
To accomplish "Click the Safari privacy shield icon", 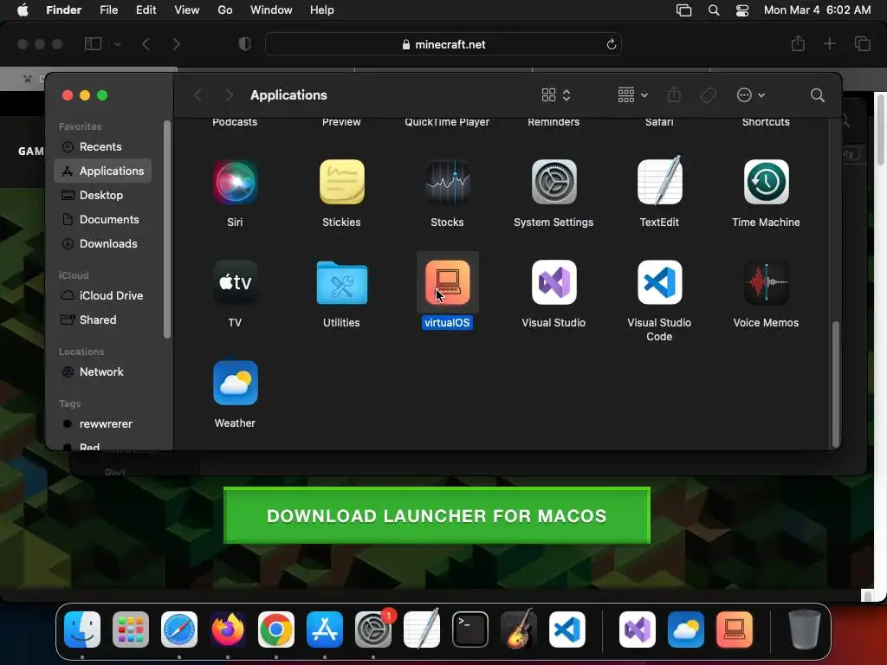I will tap(244, 44).
